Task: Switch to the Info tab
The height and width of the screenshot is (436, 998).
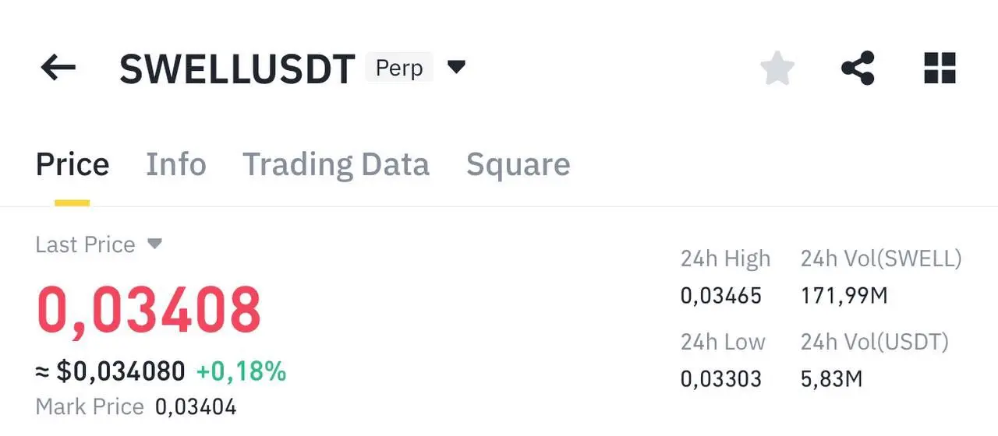Action: tap(176, 165)
